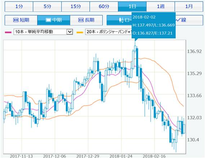The image size is (205, 158).
Task: Click the 10本 dropdown arrow
Action: coord(70,32)
